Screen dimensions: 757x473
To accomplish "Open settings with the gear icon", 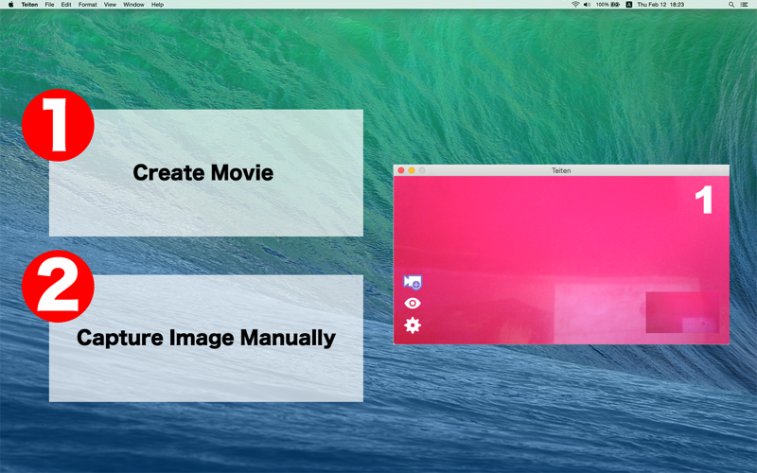I will point(413,325).
